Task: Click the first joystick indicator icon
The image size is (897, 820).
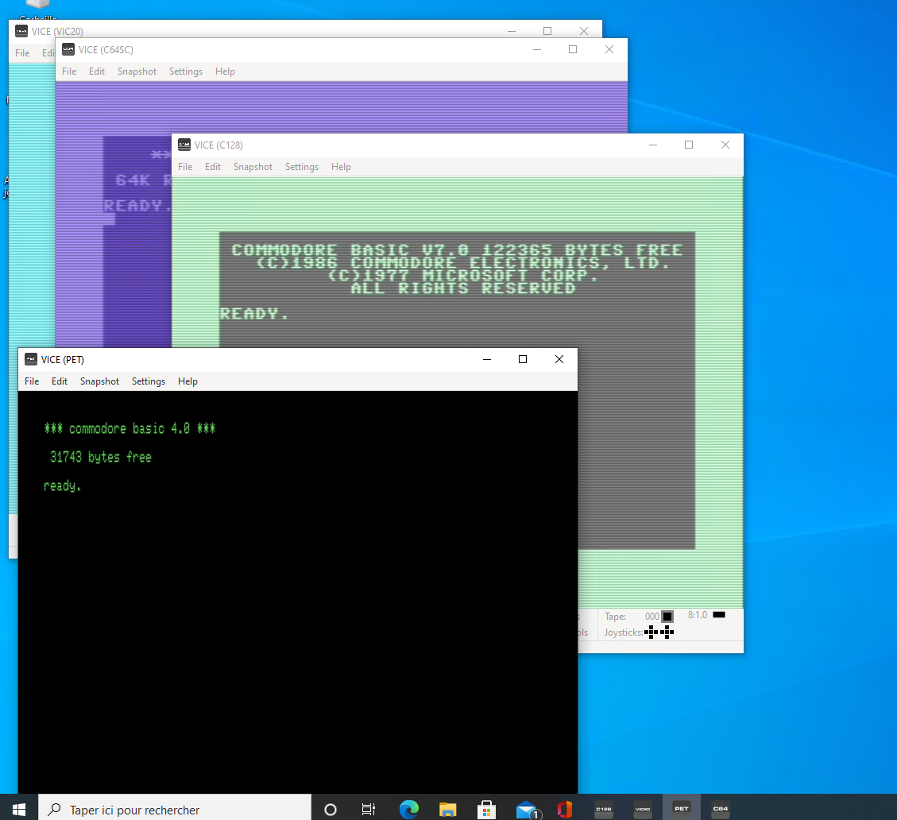Action: point(651,632)
